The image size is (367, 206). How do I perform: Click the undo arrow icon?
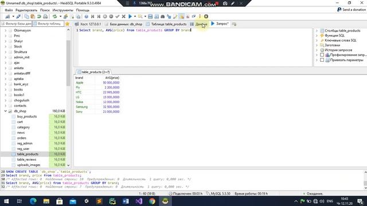point(39,17)
